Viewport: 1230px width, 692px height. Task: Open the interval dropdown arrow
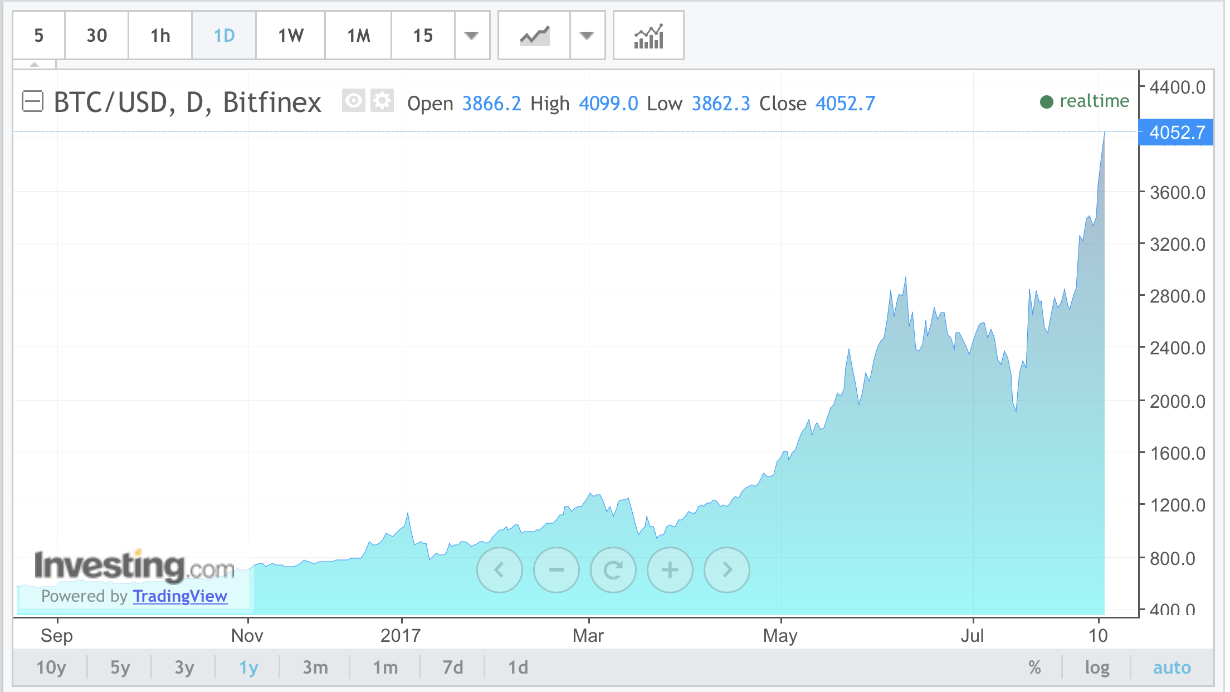tap(472, 35)
